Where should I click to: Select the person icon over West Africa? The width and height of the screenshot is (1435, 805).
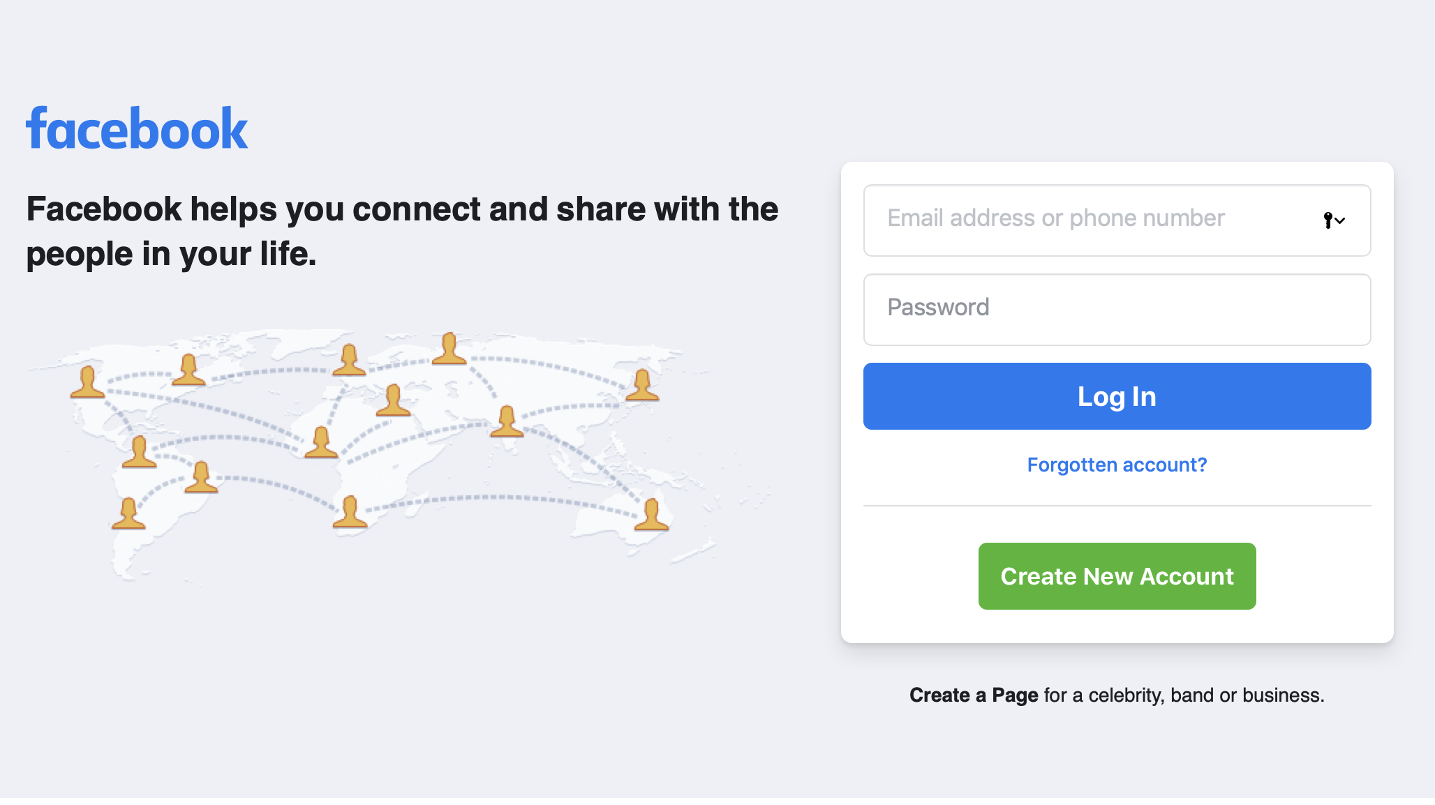(x=321, y=442)
